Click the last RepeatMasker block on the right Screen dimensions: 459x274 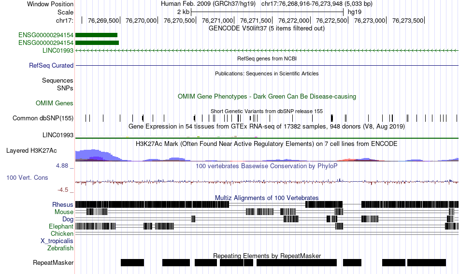pyautogui.click(x=427, y=262)
